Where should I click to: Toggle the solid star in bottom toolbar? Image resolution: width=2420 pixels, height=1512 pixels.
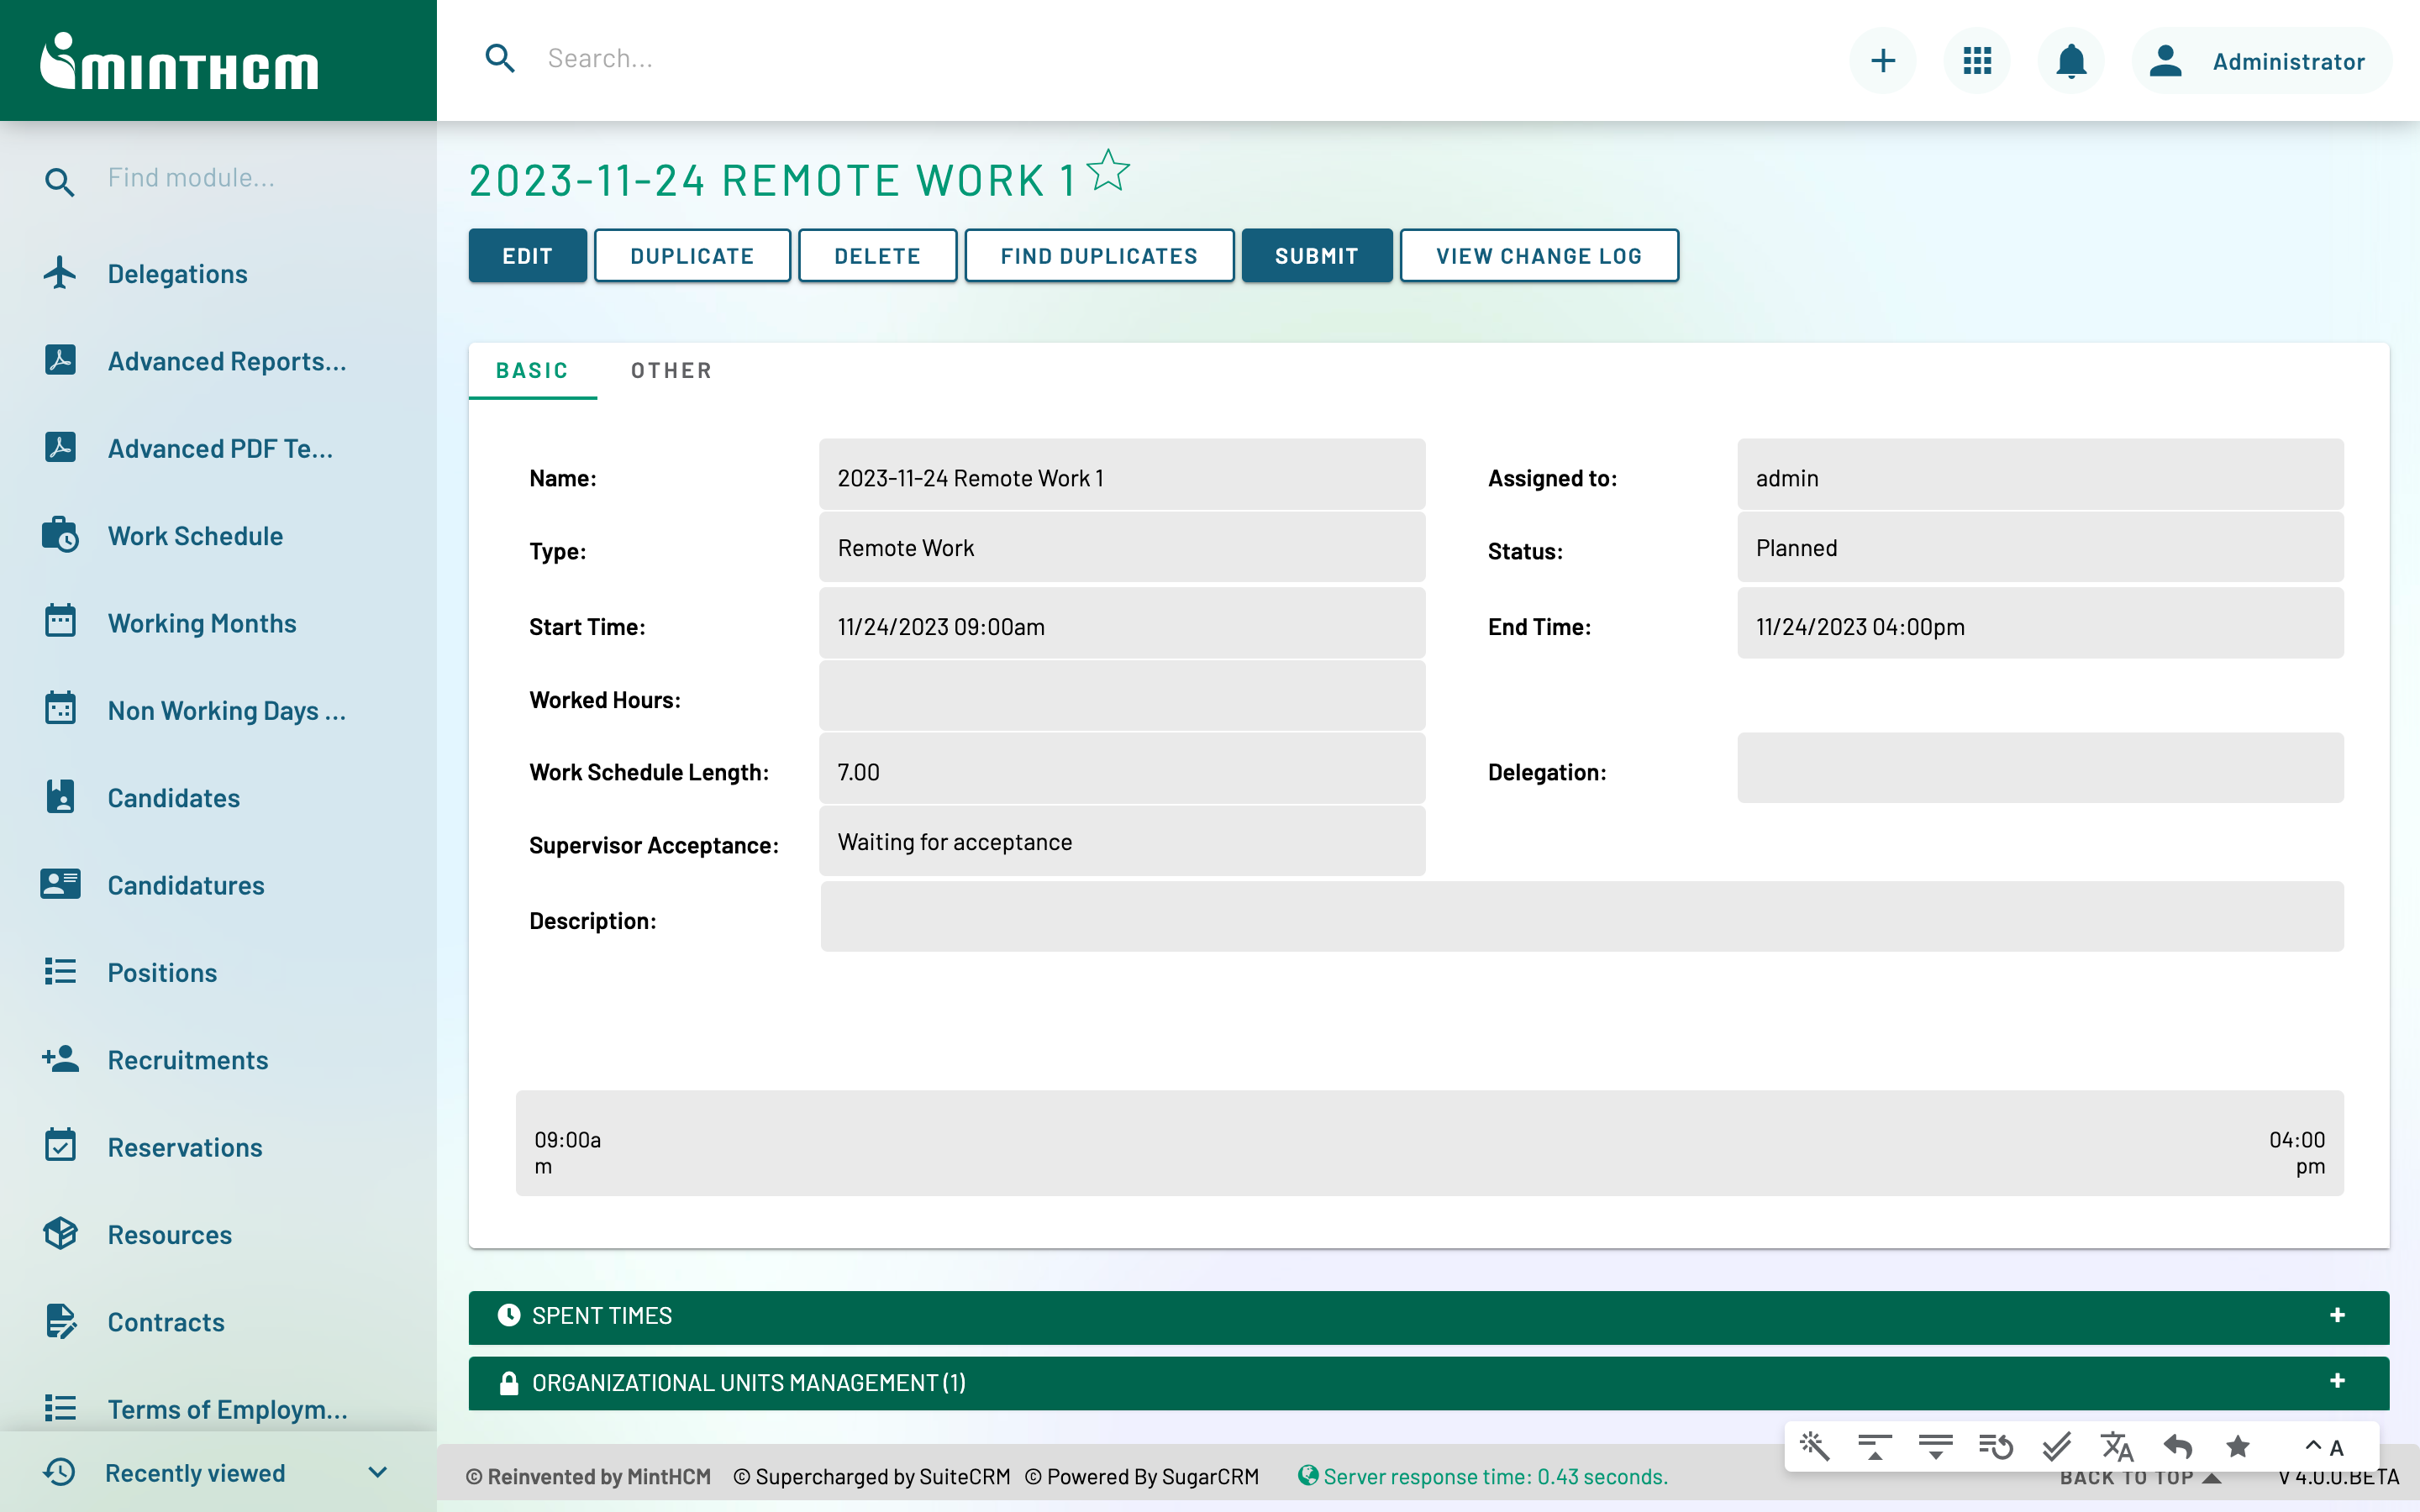click(x=2238, y=1446)
